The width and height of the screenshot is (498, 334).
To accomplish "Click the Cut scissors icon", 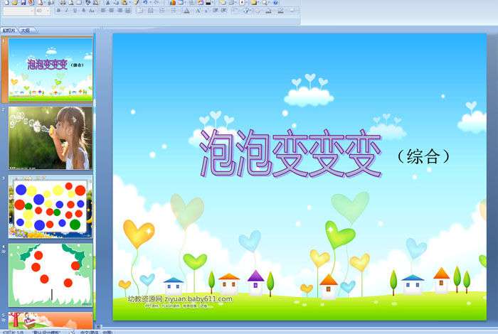I will [107, 3].
